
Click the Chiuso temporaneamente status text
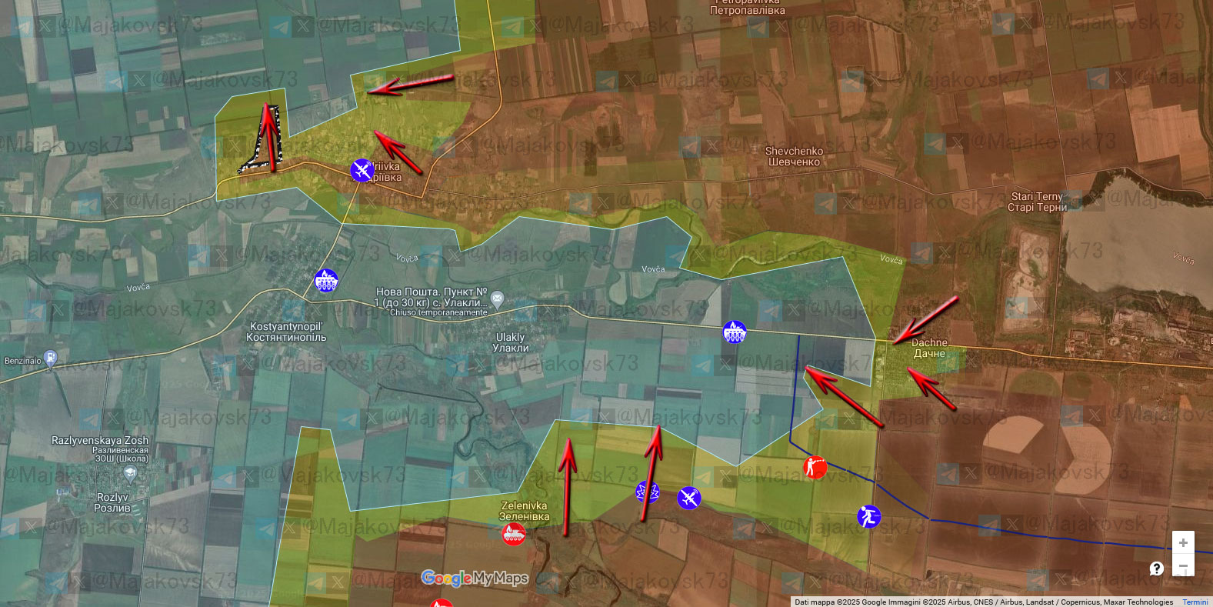click(x=438, y=312)
